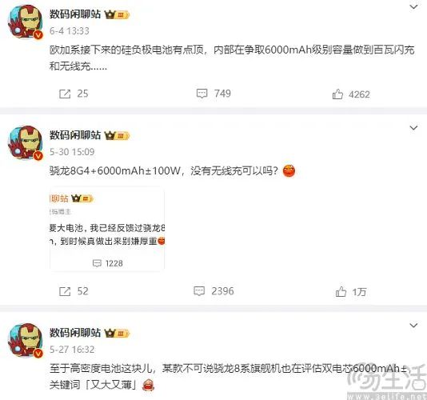Expand the options chevron on the 6-4 post
The height and width of the screenshot is (400, 427).
(x=413, y=7)
